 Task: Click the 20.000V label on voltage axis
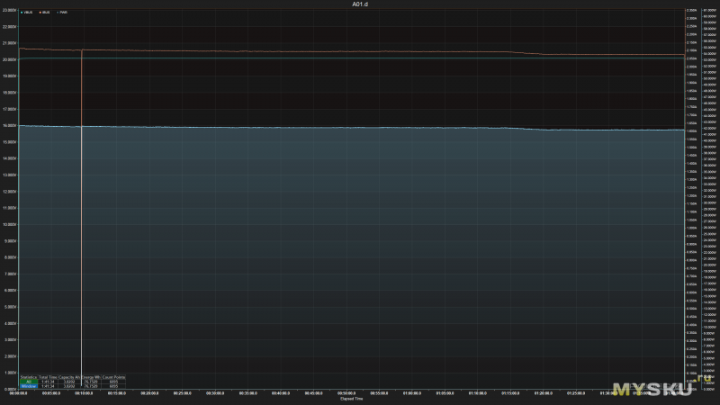click(x=9, y=59)
